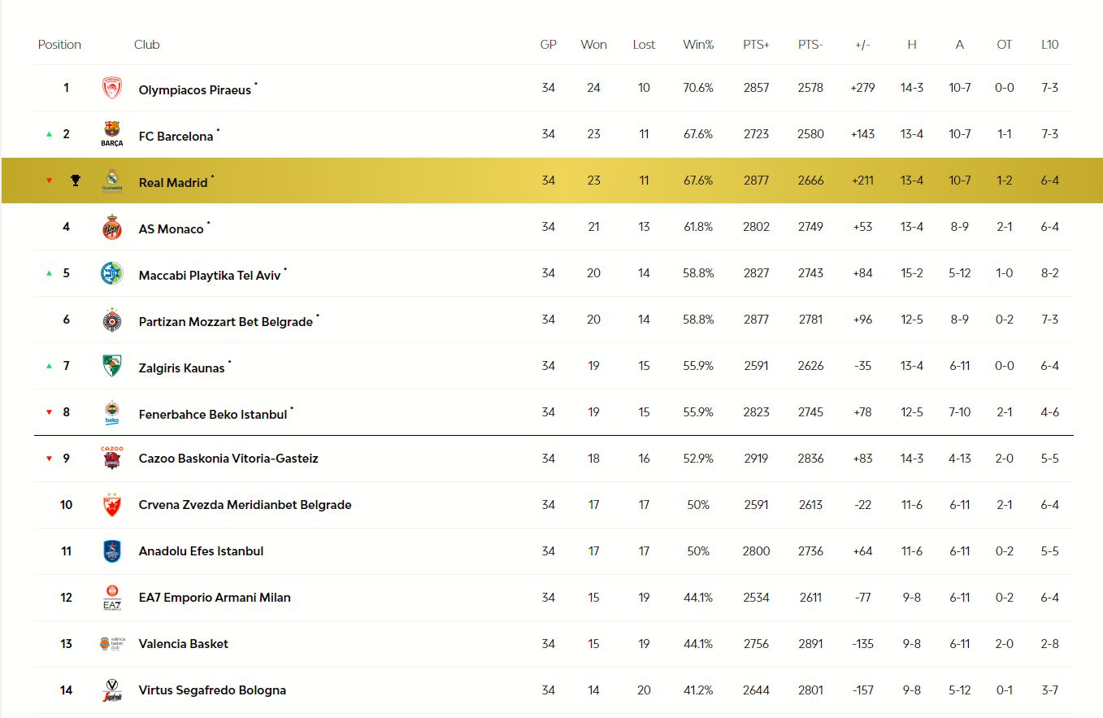Click the +/- column header
The image size is (1103, 718).
pyautogui.click(x=862, y=45)
